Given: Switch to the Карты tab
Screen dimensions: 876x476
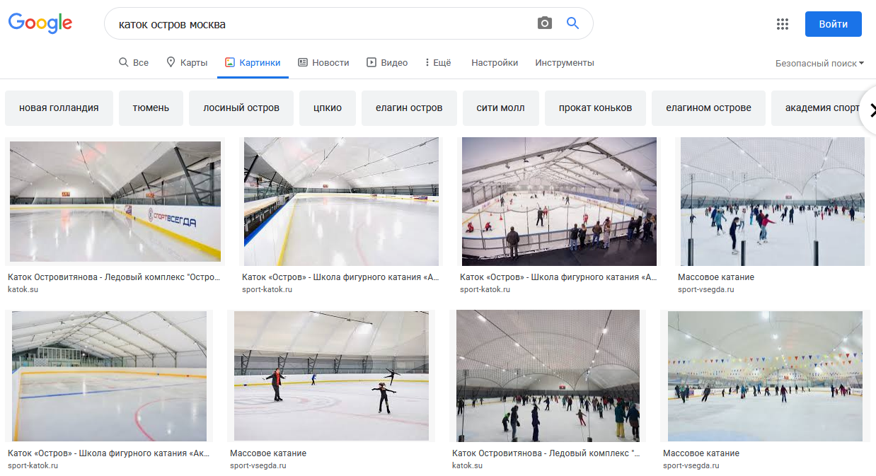Looking at the screenshot, I should pos(187,62).
